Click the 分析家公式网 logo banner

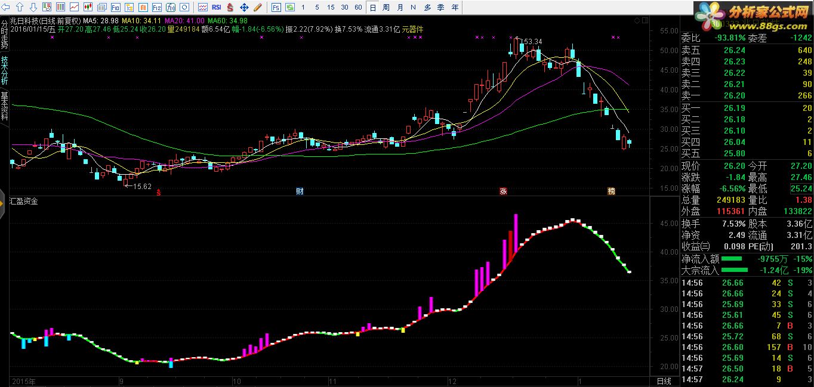point(753,16)
